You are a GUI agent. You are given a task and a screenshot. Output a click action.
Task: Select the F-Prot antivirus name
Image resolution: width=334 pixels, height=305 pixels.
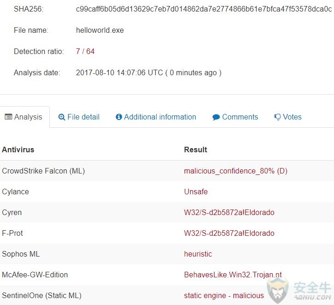tap(12, 233)
